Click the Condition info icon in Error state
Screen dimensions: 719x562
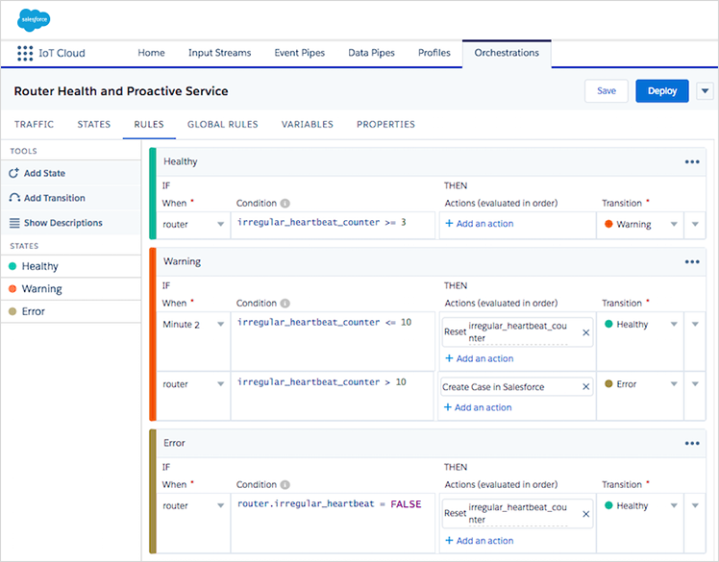(x=285, y=484)
